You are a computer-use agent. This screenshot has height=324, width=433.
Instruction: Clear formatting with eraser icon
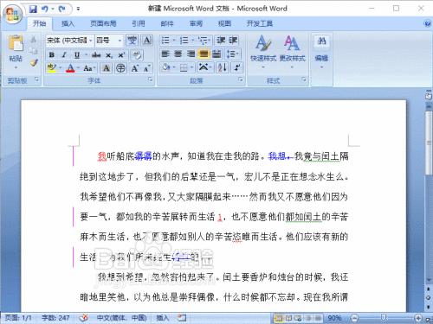point(137,55)
